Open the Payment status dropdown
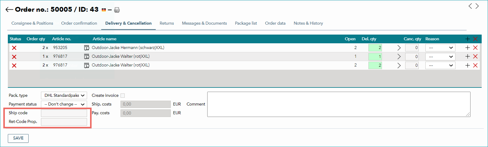 (64, 104)
